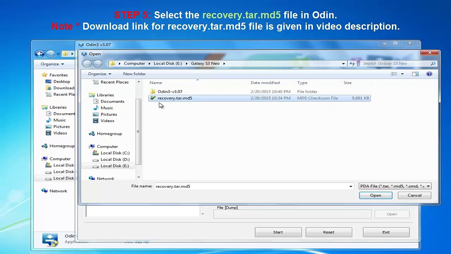Screen dimensions: 451x254
Task: Click the File name input field
Action: (251, 186)
